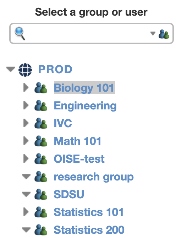Focus the group or user search field

point(87,33)
